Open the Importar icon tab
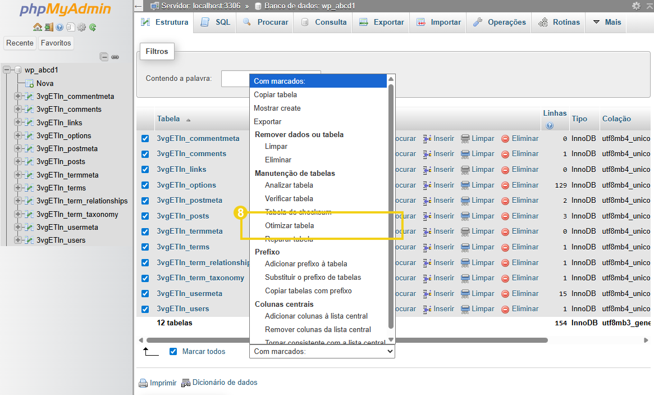Viewport: 654px width, 395px height. (x=420, y=22)
